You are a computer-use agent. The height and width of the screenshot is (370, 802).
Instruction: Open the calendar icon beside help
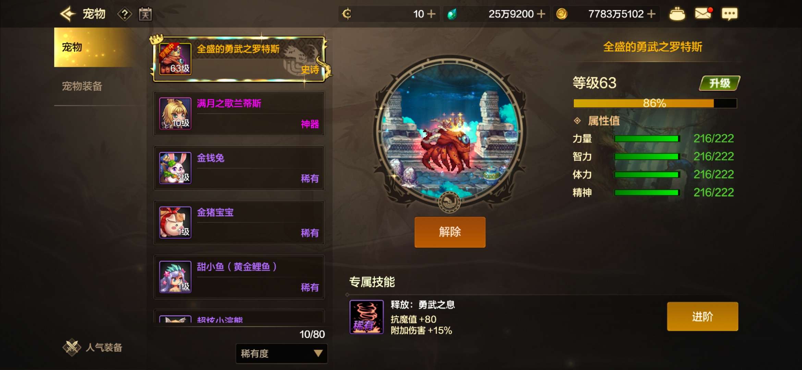(x=145, y=14)
